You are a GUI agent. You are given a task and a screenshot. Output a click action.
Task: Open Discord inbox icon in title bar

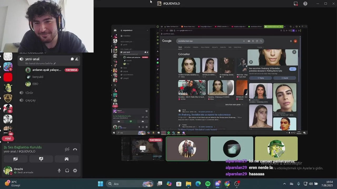296,4
